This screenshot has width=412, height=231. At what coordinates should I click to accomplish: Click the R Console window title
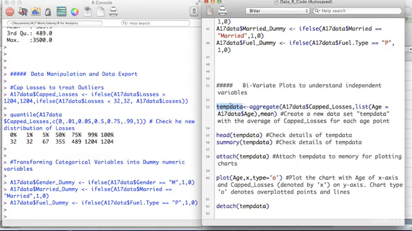click(x=102, y=3)
